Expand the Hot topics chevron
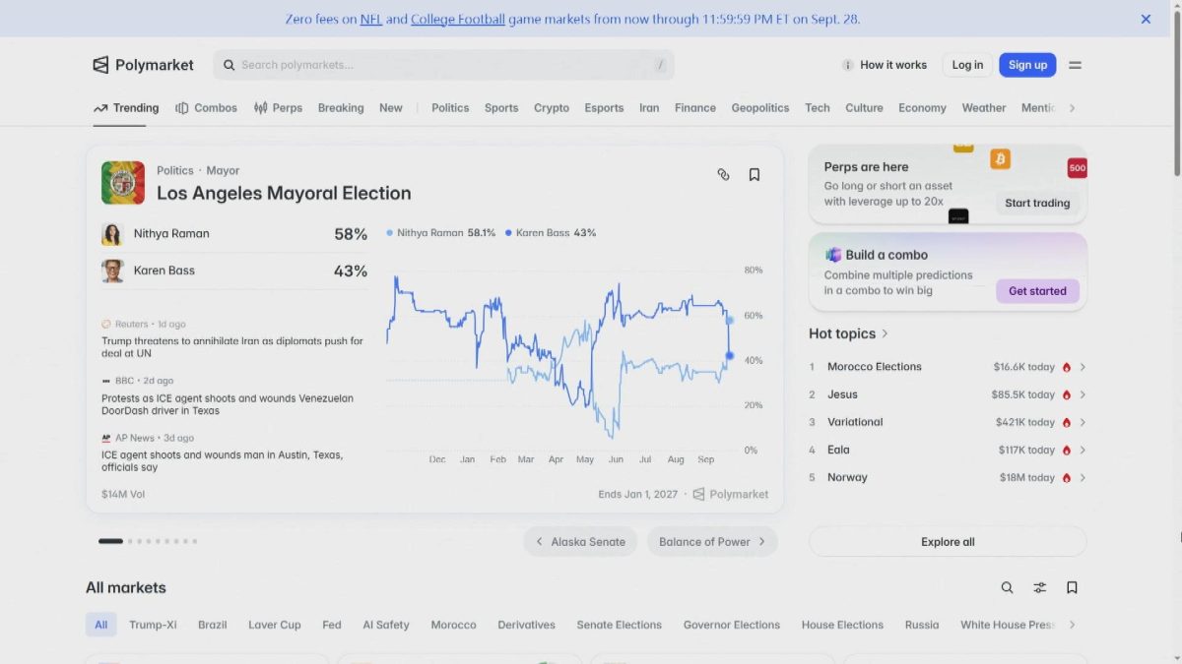 [886, 333]
